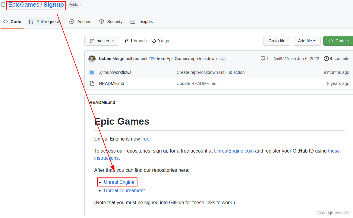This screenshot has width=353, height=218.
Task: Open the UnrealEngine.com link
Action: pos(234,151)
